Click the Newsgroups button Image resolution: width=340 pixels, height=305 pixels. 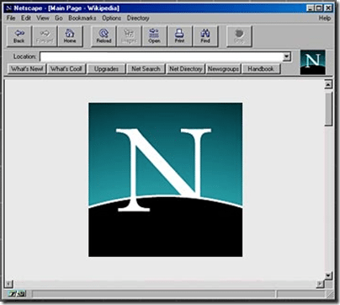pos(223,69)
